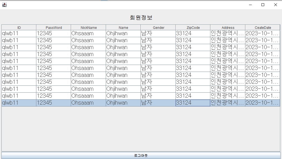
Task: Select the Gender column header
Action: pos(158,27)
